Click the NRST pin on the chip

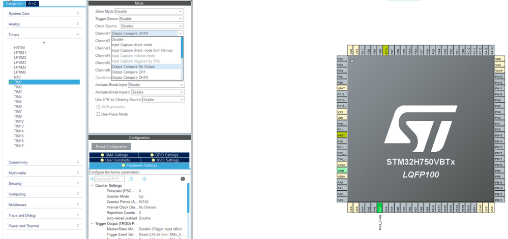point(342,135)
